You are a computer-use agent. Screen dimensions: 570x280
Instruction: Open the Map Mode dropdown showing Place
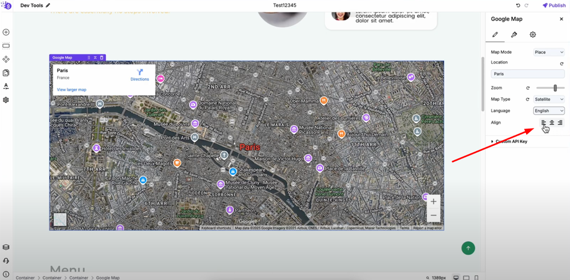point(549,52)
